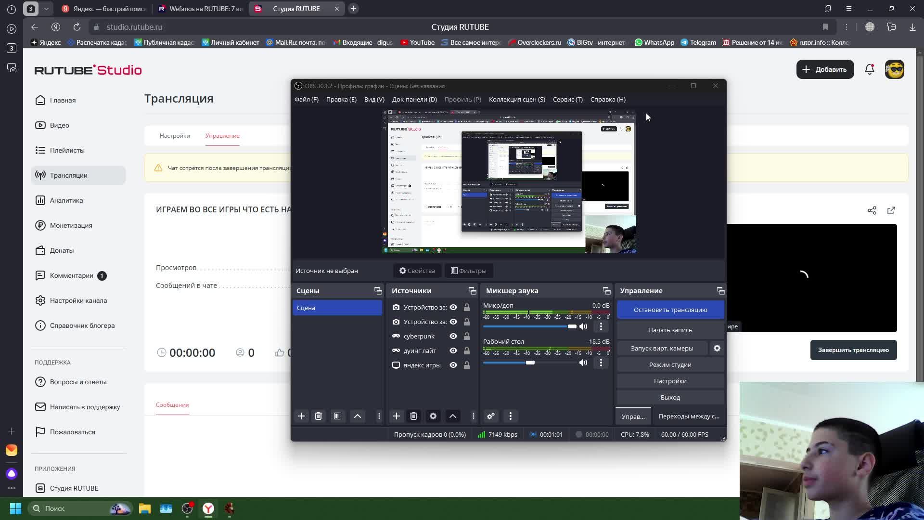The image size is (924, 520).
Task: Open OBS Сервис menu
Action: tap(568, 99)
